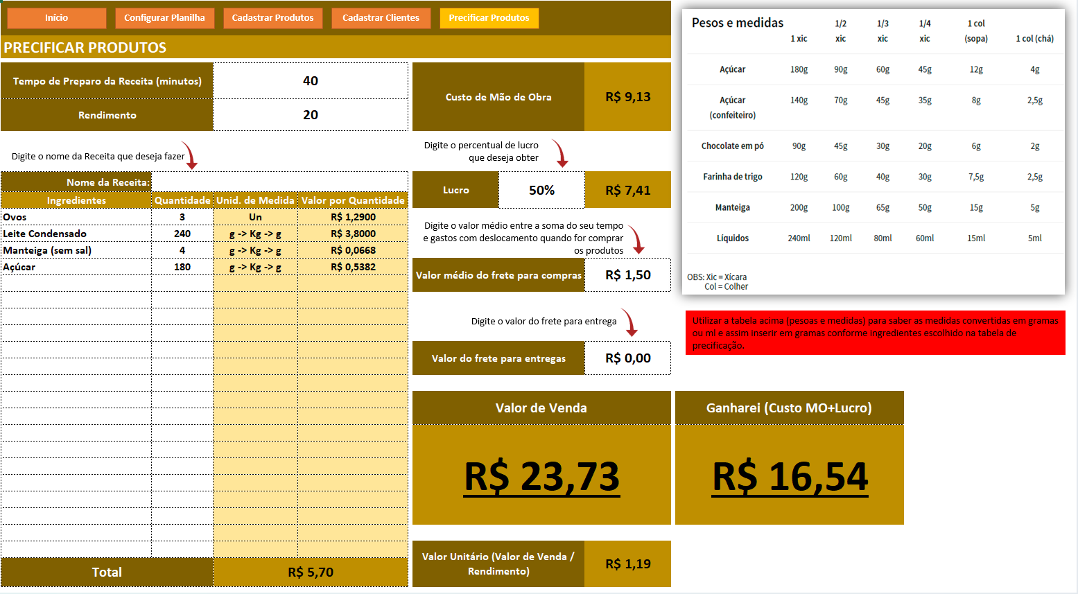Select the red instruction note box

tap(875, 333)
